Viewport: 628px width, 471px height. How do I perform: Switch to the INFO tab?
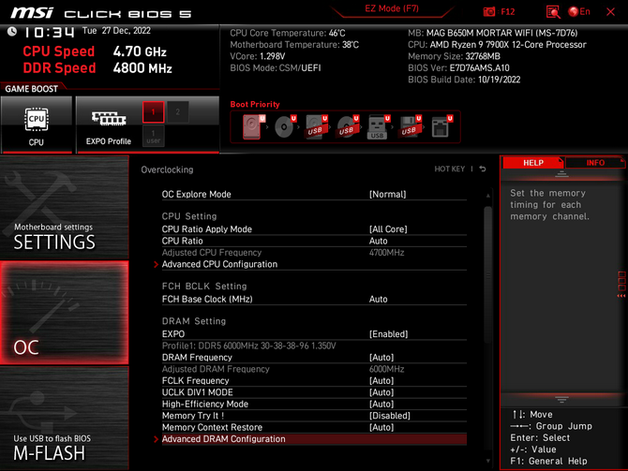[x=595, y=163]
